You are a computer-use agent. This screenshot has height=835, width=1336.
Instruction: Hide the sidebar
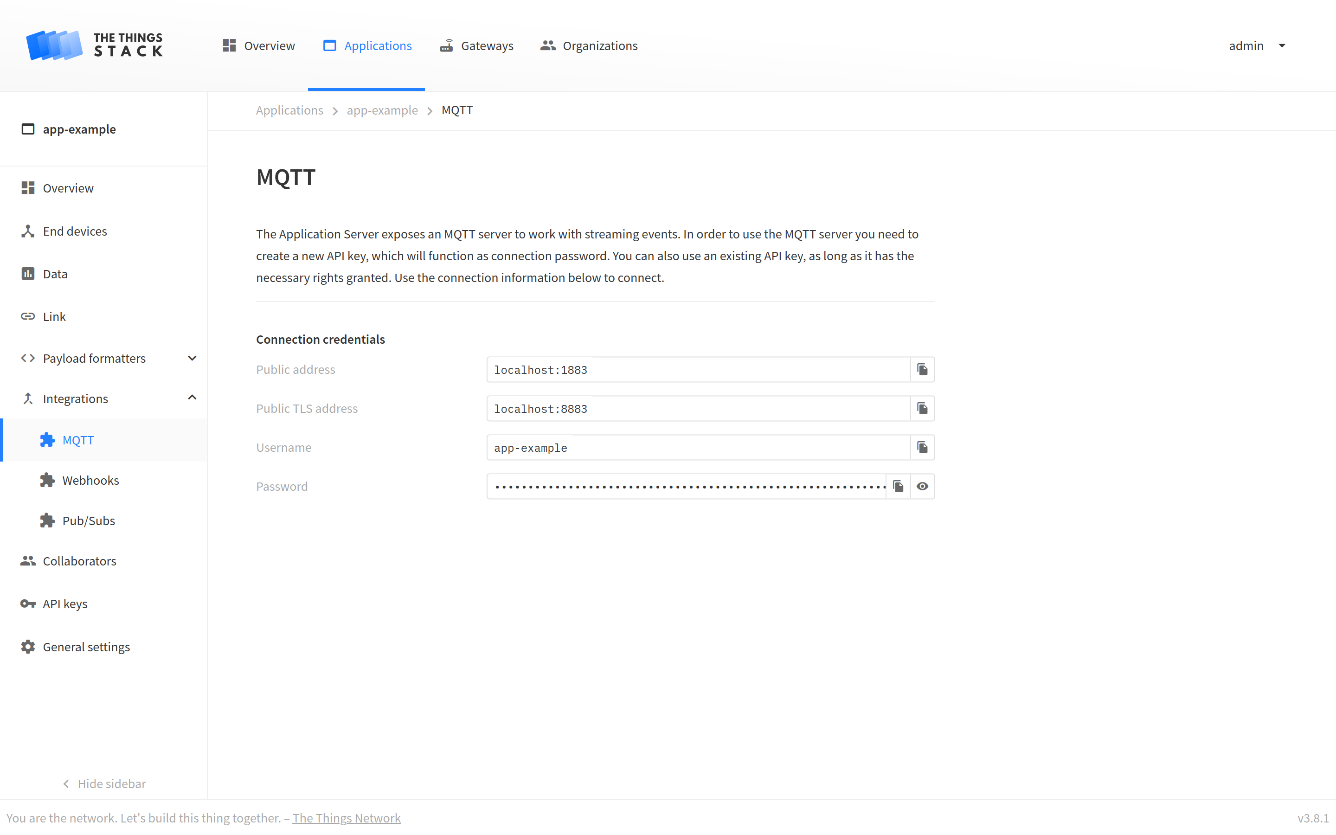click(x=103, y=783)
